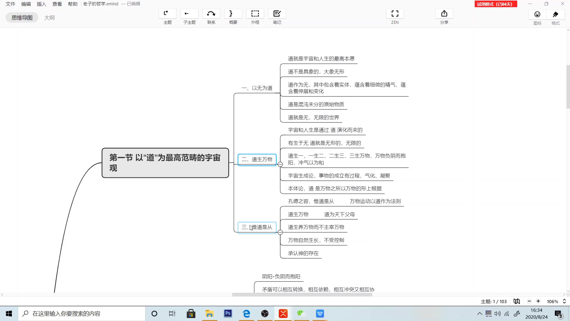The image size is (570, 321).
Task: Select topic 本体论，道 是万物之所以
Action: (335, 188)
